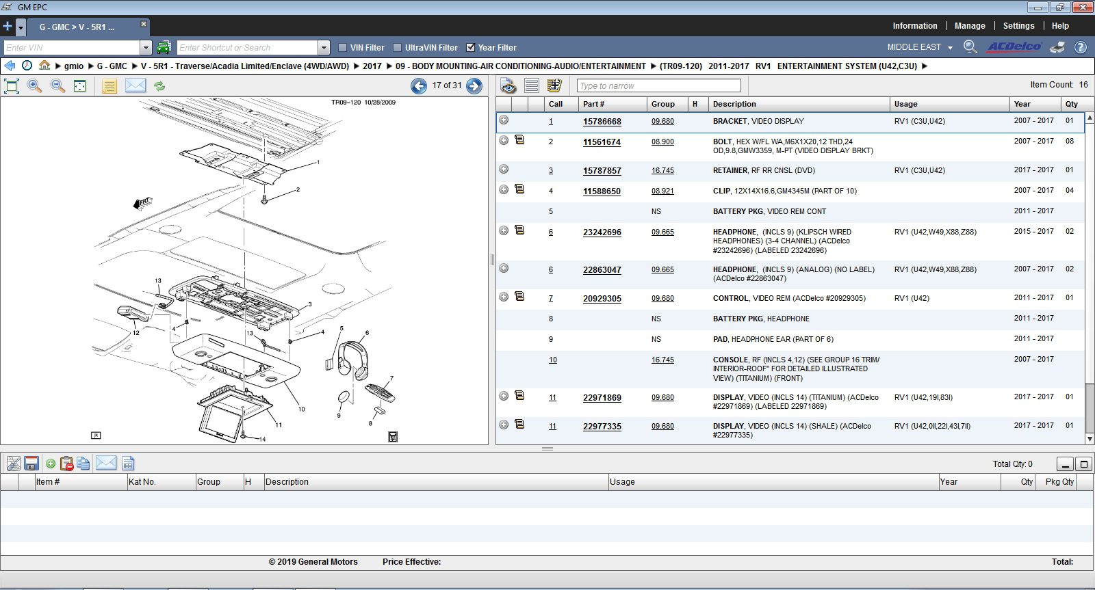Enable the VIN Filter checkbox
The height and width of the screenshot is (590, 1095).
pos(343,48)
